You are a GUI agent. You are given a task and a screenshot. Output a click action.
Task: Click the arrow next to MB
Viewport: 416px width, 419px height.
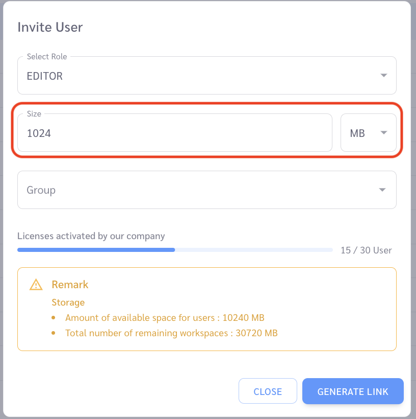pos(383,132)
